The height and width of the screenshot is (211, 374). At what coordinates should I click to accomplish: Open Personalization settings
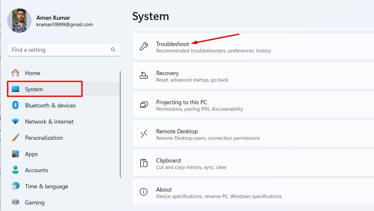[x=64, y=138]
